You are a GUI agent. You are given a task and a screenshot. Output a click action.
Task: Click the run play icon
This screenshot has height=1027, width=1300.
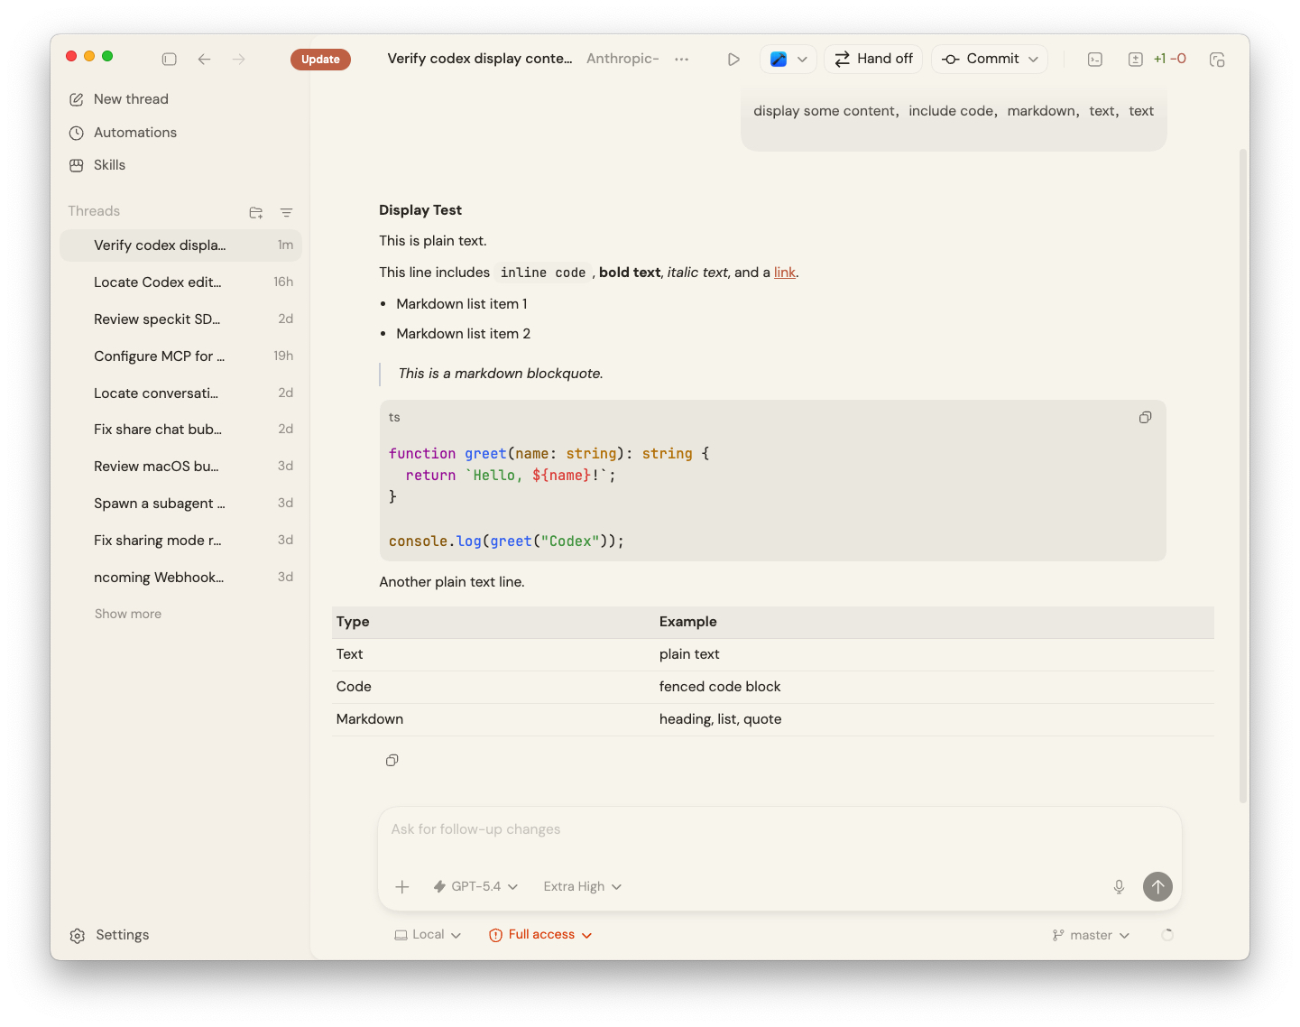tap(733, 59)
